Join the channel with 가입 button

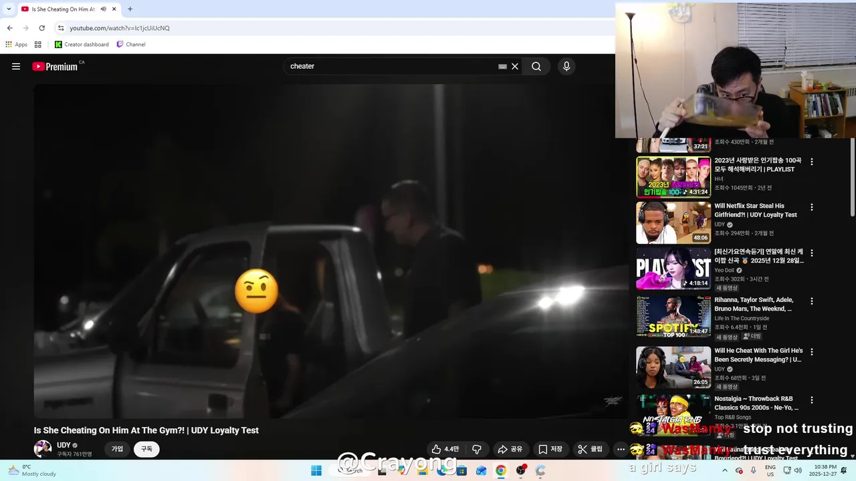(117, 449)
